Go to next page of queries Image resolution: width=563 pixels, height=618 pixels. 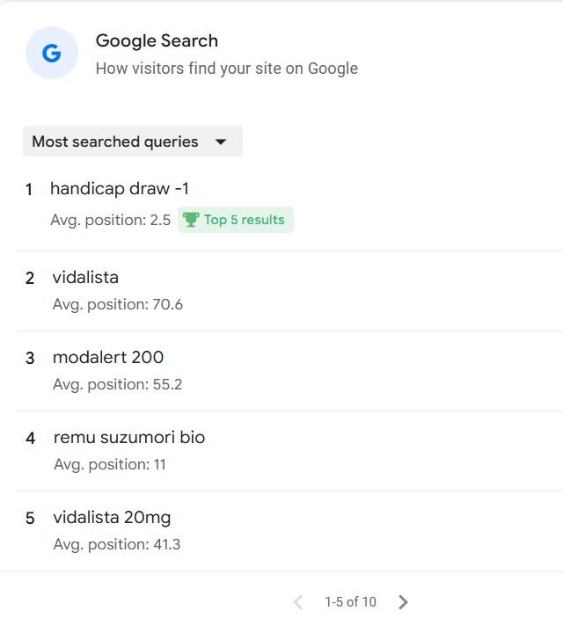tap(403, 602)
